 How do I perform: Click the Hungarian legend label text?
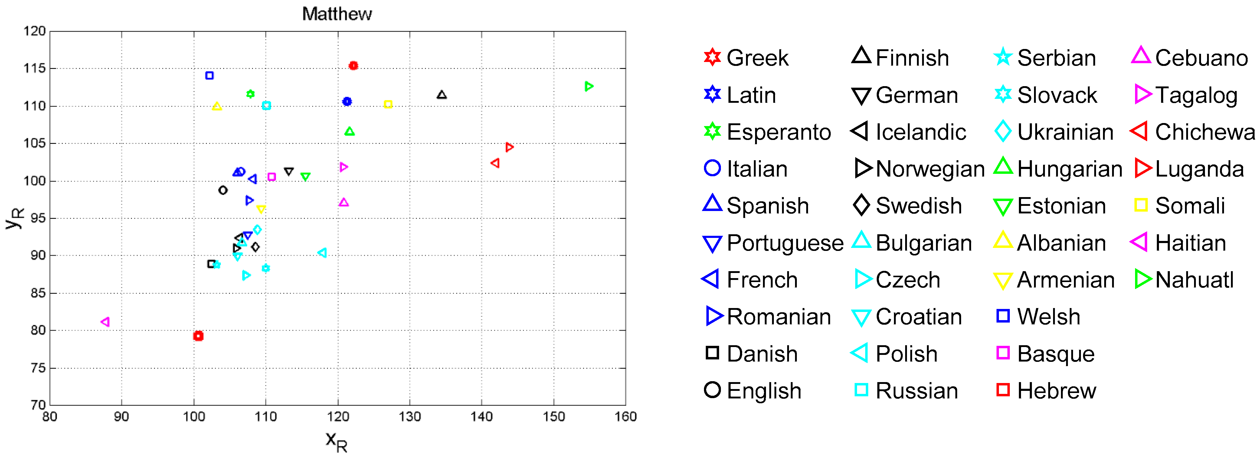click(x=1070, y=169)
